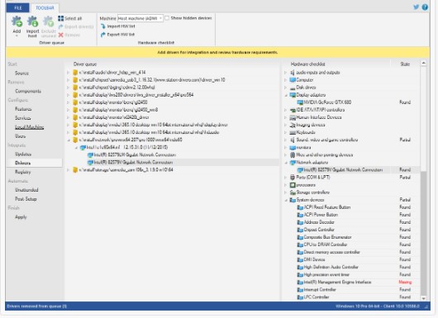The height and width of the screenshot is (318, 438).
Task: Click the Chipset Controller device icon
Action: click(x=300, y=230)
